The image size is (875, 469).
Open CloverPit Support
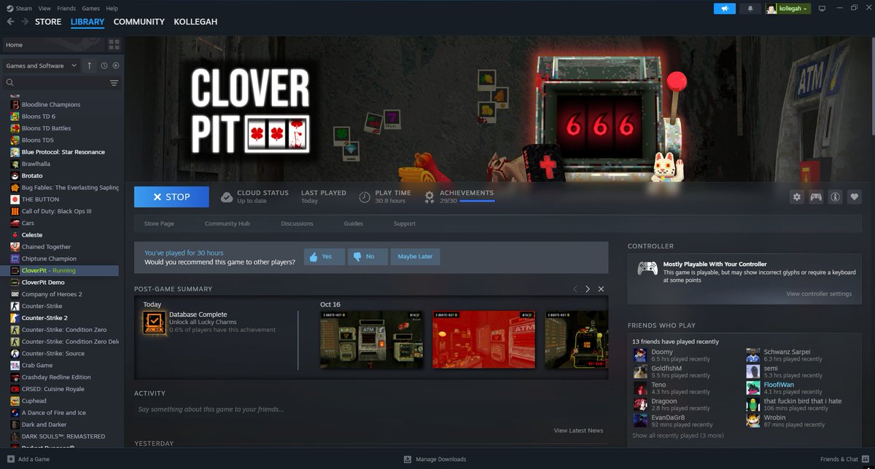405,224
